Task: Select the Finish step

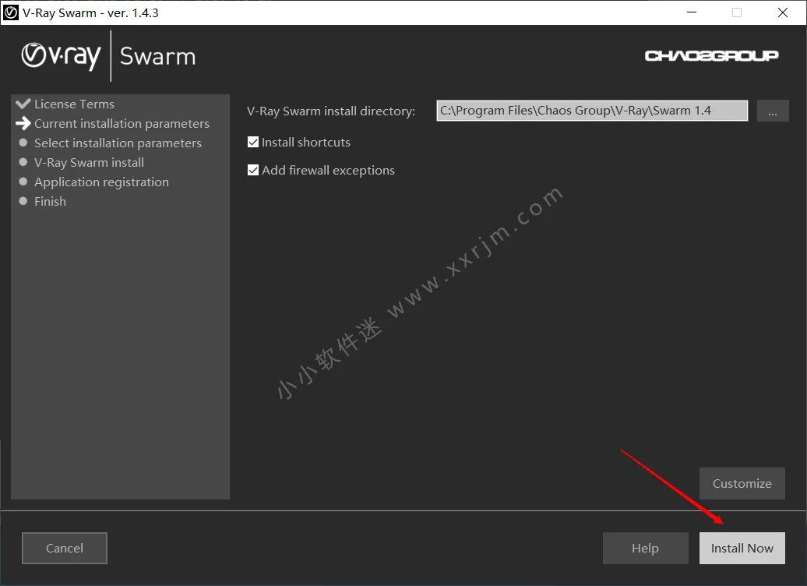Action: pyautogui.click(x=50, y=201)
